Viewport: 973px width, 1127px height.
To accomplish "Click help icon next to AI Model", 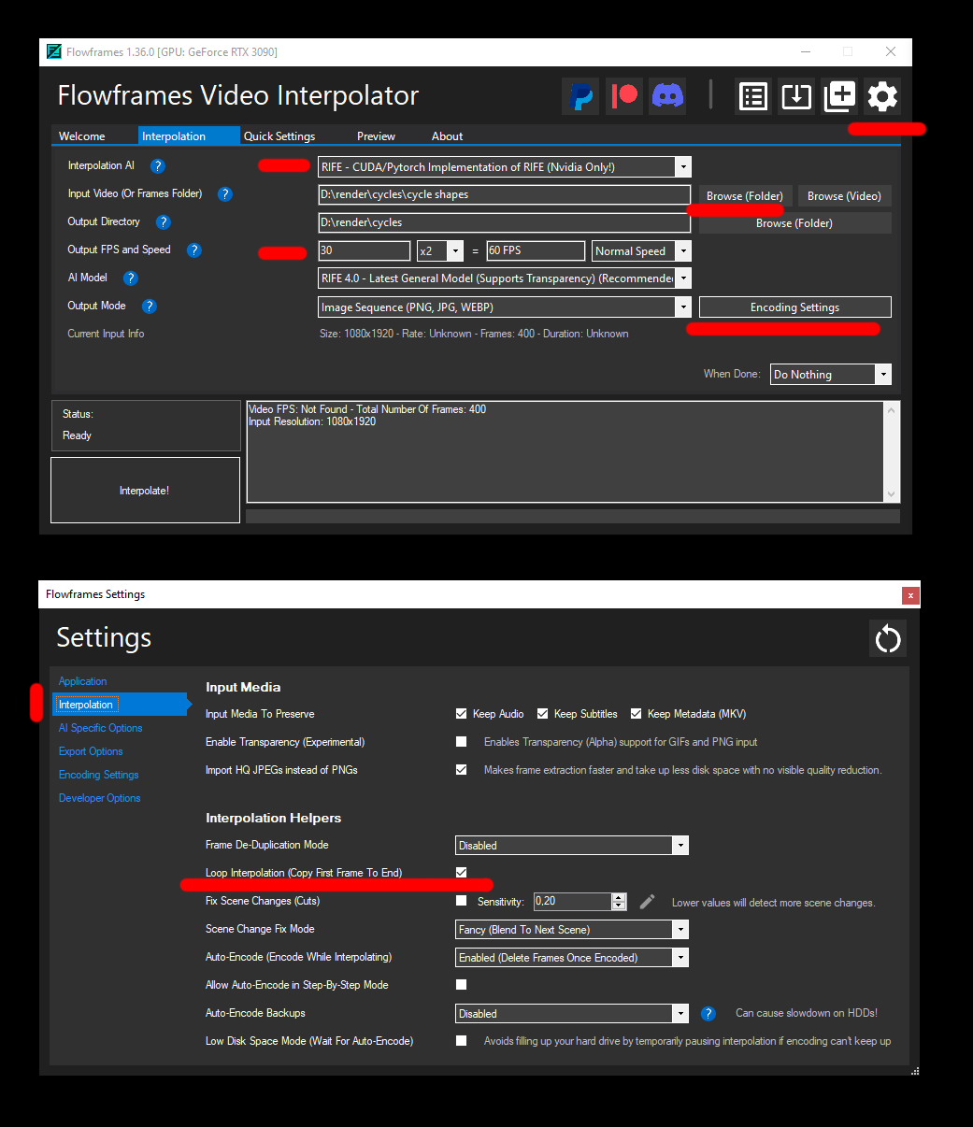I will pyautogui.click(x=131, y=278).
